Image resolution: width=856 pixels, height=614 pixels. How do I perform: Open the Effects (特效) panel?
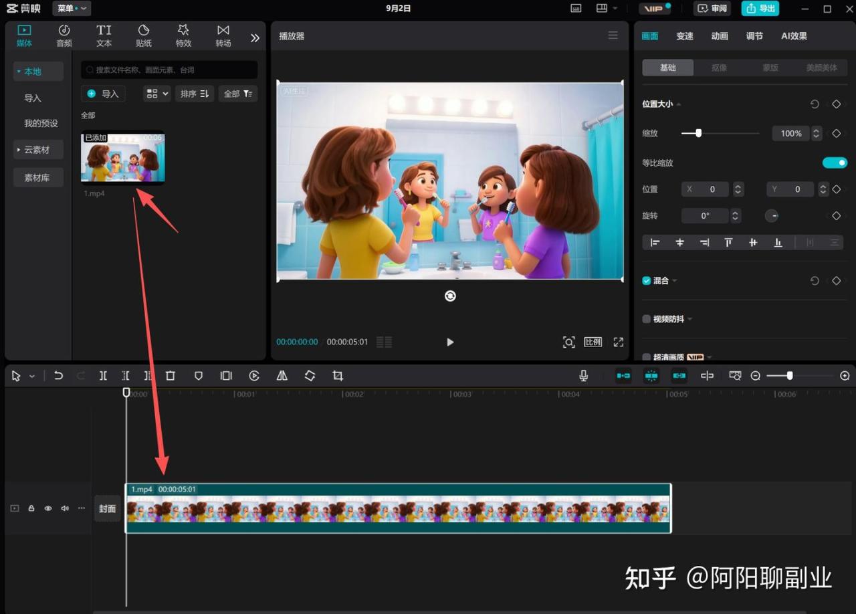click(183, 36)
